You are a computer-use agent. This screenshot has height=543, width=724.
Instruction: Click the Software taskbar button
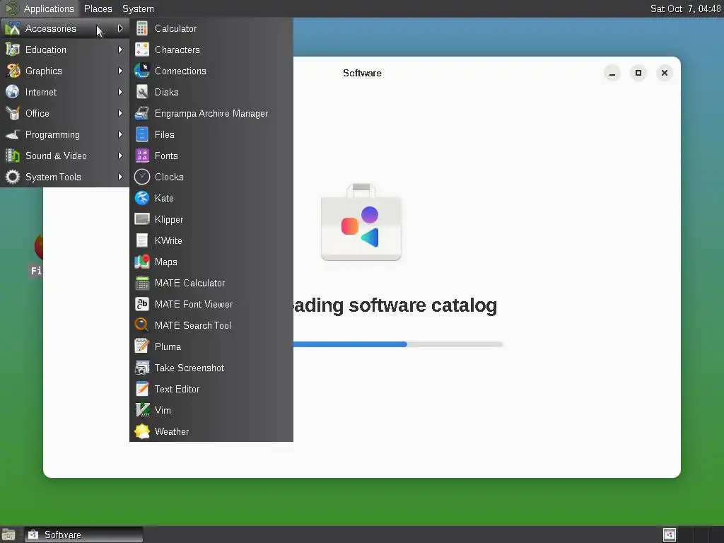tap(83, 535)
